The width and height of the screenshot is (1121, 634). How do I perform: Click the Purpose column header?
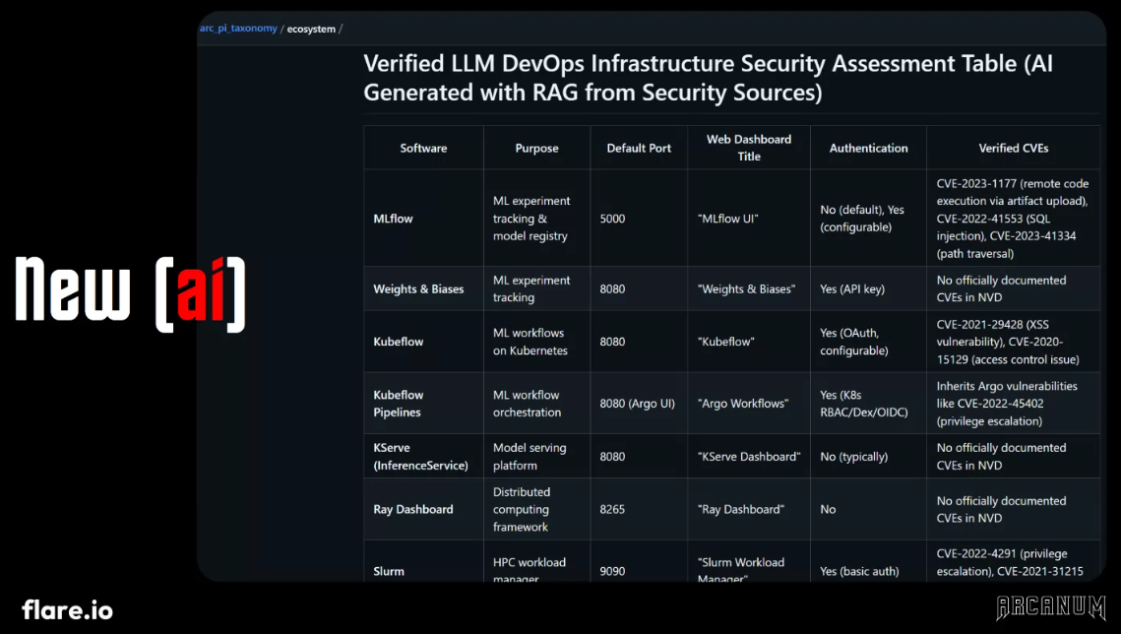[x=537, y=148]
